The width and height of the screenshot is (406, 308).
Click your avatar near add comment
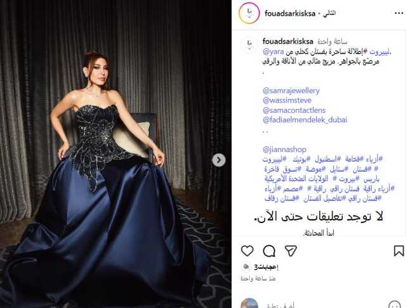point(249,304)
